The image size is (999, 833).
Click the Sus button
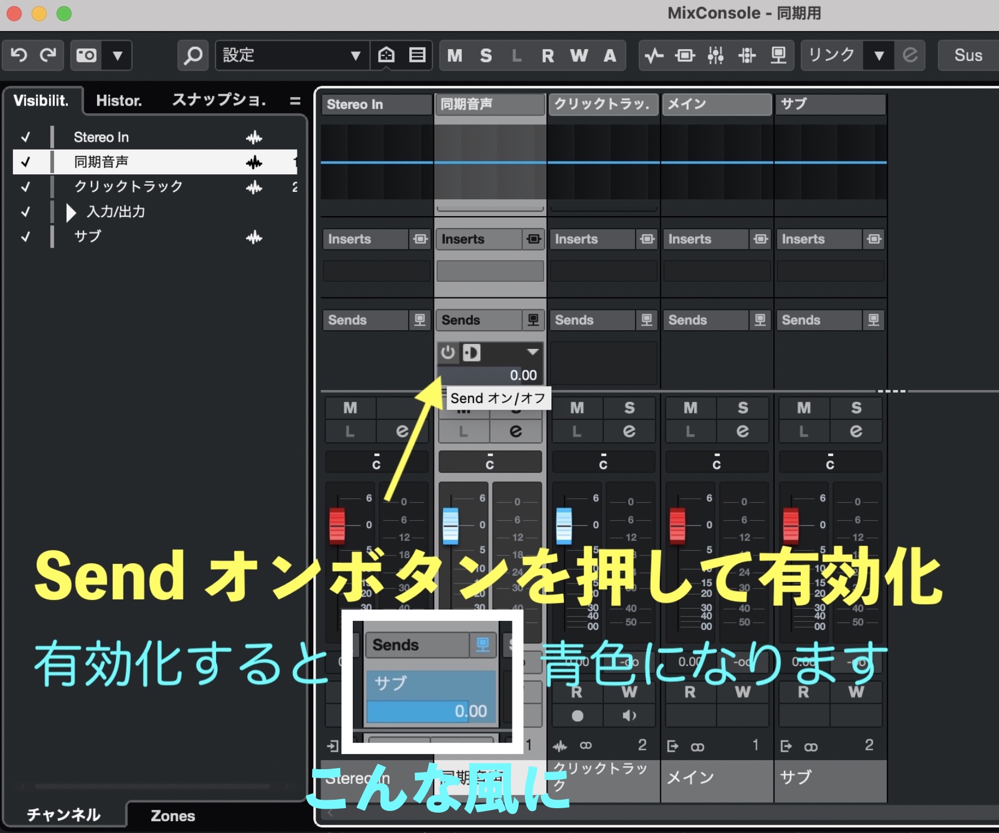[968, 55]
